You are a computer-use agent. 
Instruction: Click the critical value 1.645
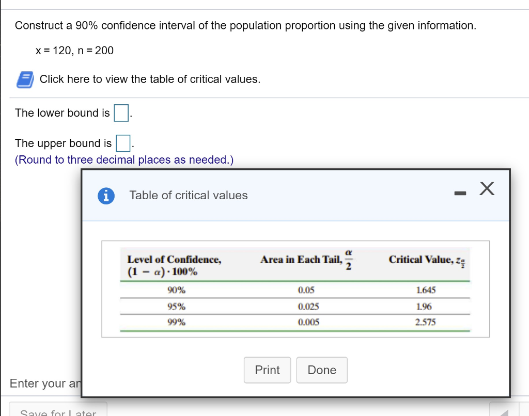426,290
